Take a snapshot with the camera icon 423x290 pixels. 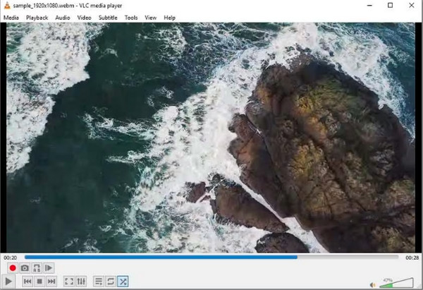pos(25,268)
